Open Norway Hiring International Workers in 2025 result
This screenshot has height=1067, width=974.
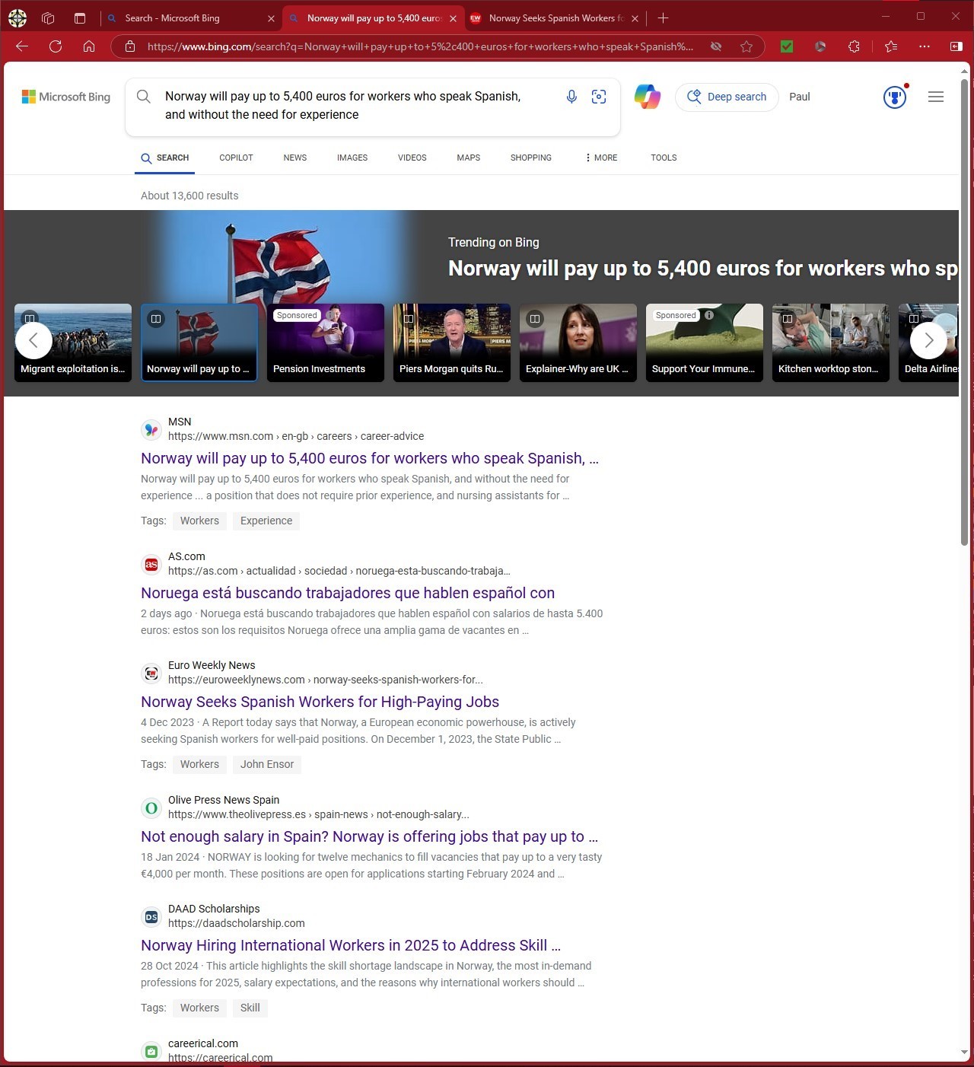351,945
